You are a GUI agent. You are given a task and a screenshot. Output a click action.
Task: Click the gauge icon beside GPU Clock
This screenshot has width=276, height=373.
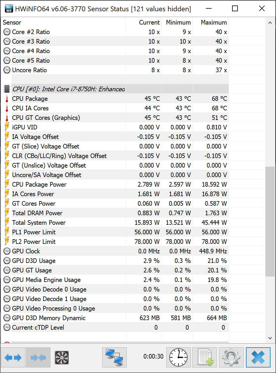pyautogui.click(x=7, y=251)
